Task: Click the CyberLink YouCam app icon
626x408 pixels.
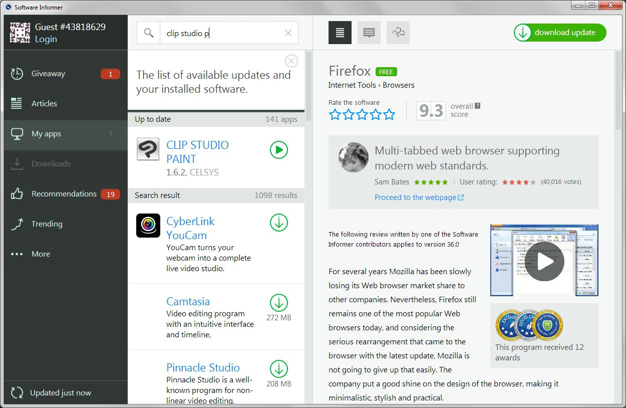Action: point(148,226)
